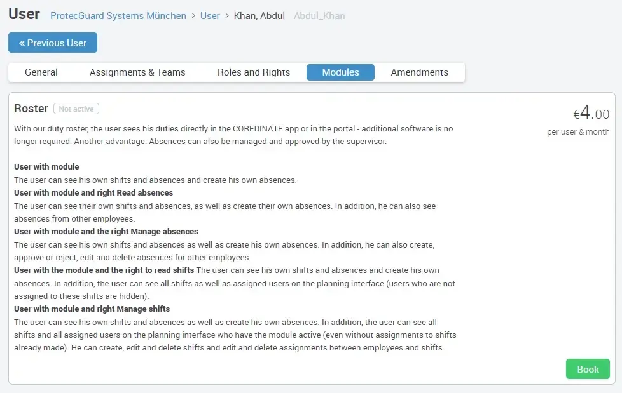Select the greyed Abdul_Khan username label
The image size is (622, 393).
(x=319, y=16)
